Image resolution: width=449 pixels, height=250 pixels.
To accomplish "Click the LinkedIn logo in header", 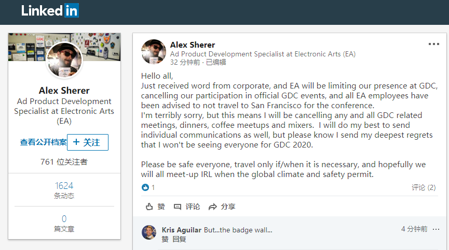I will (x=50, y=11).
